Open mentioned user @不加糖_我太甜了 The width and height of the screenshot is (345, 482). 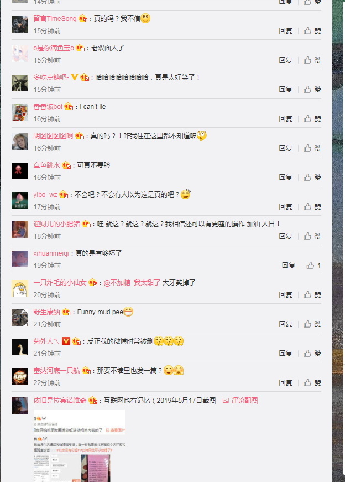(132, 282)
